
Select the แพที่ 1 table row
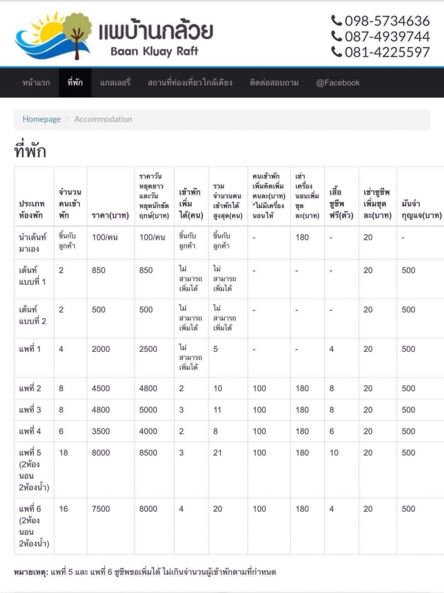pos(30,349)
